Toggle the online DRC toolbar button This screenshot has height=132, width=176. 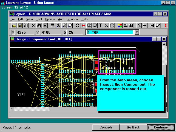(x=126, y=25)
